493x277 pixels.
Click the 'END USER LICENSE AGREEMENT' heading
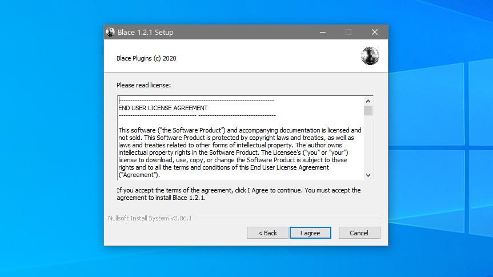(x=163, y=108)
